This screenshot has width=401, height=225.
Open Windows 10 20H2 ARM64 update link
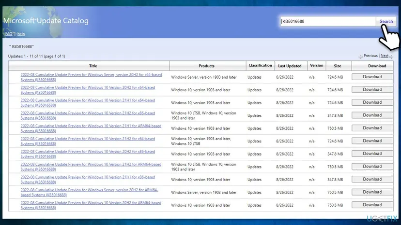tap(91, 205)
